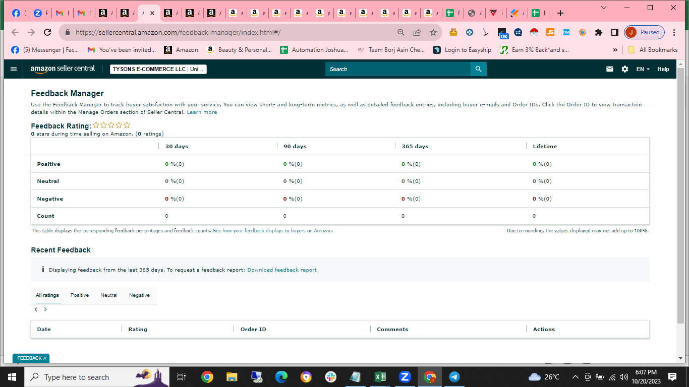Select the Positive feedback tab
689x387 pixels.
pyautogui.click(x=80, y=295)
